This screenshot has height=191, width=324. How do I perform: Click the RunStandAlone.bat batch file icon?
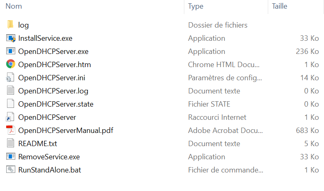coord(11,170)
